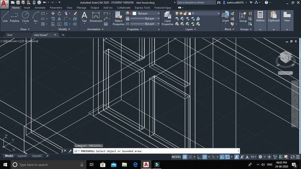Click the ViewCube
The height and width of the screenshot is (169, 301).
pos(285,57)
